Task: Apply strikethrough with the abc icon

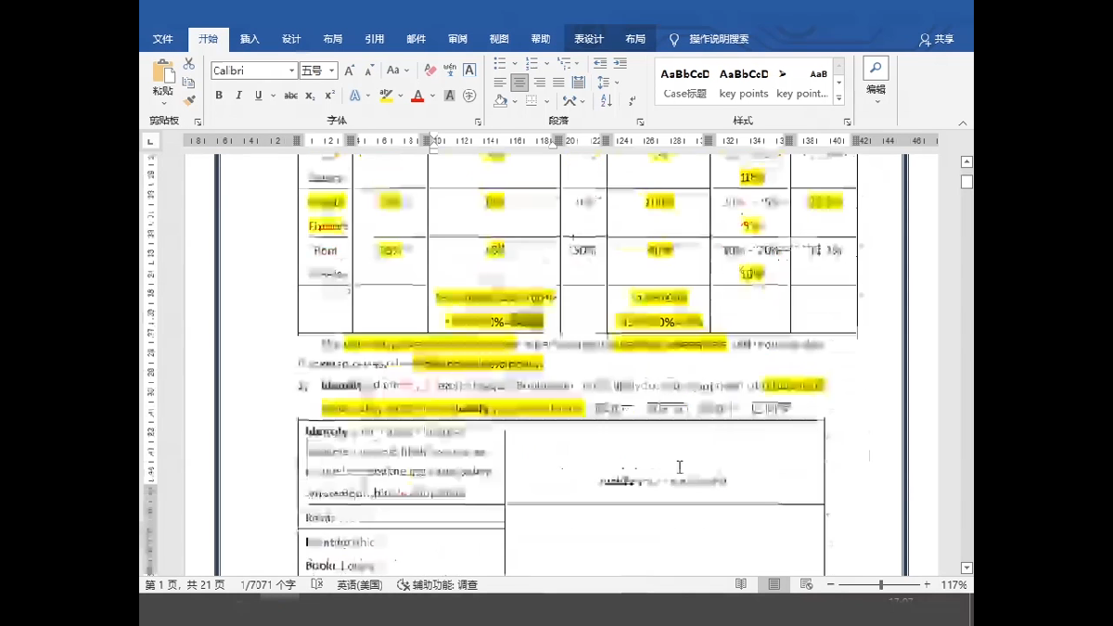Action: 290,96
